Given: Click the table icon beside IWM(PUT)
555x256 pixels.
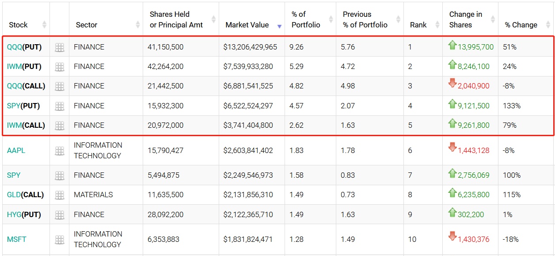Looking at the screenshot, I should [59, 67].
